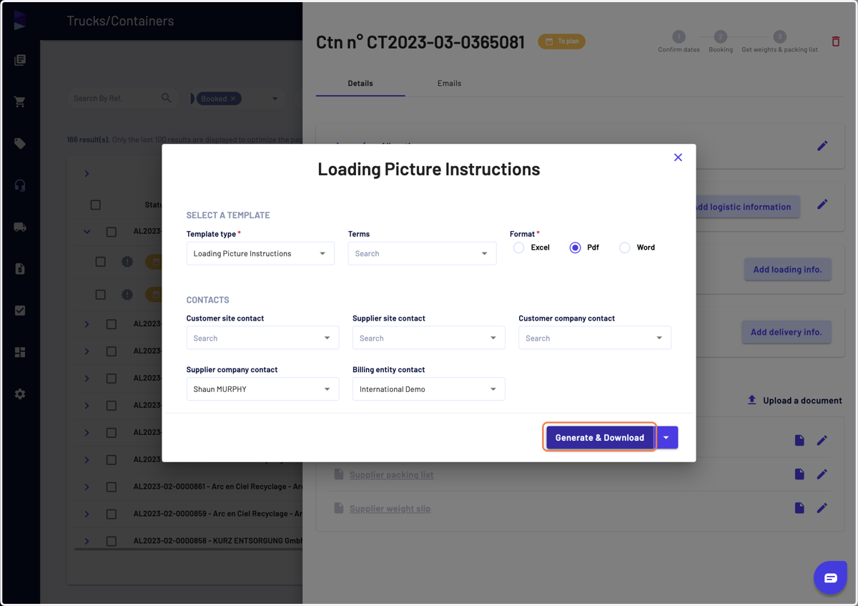This screenshot has width=858, height=606.
Task: Open the headset support sidebar icon
Action: (20, 185)
